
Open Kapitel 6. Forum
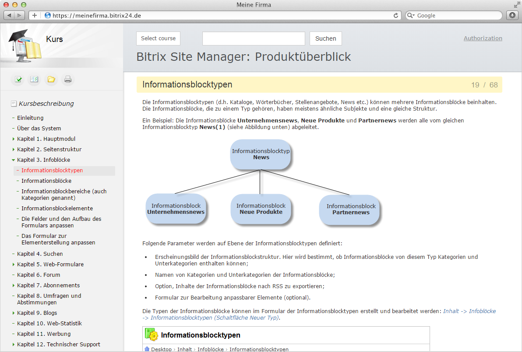39,275
